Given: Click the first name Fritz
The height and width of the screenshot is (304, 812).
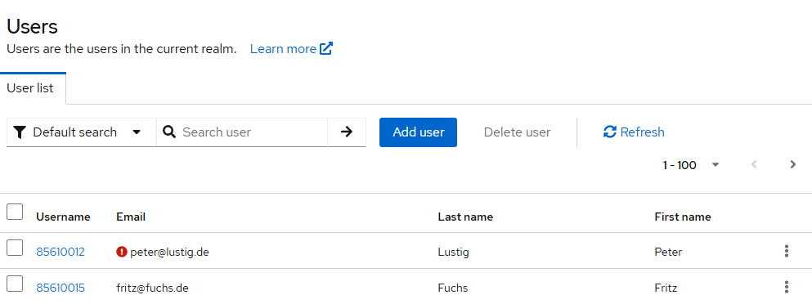Looking at the screenshot, I should coord(666,288).
